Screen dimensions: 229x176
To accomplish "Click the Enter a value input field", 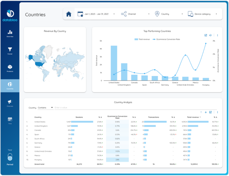I will (x=68, y=107).
